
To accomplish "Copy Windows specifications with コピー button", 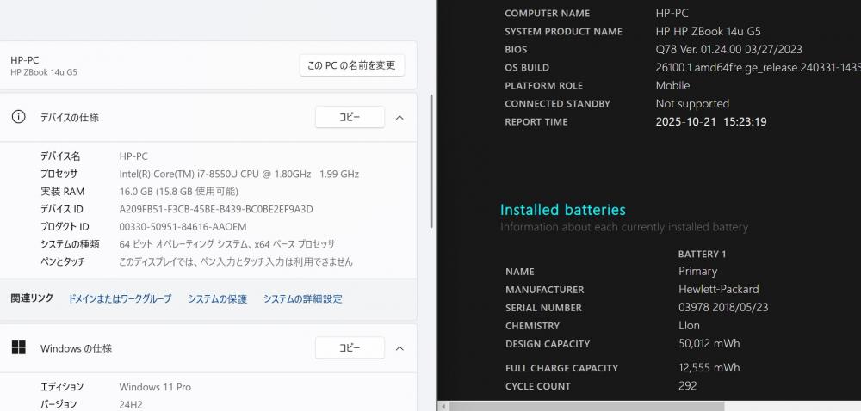I will coord(350,348).
